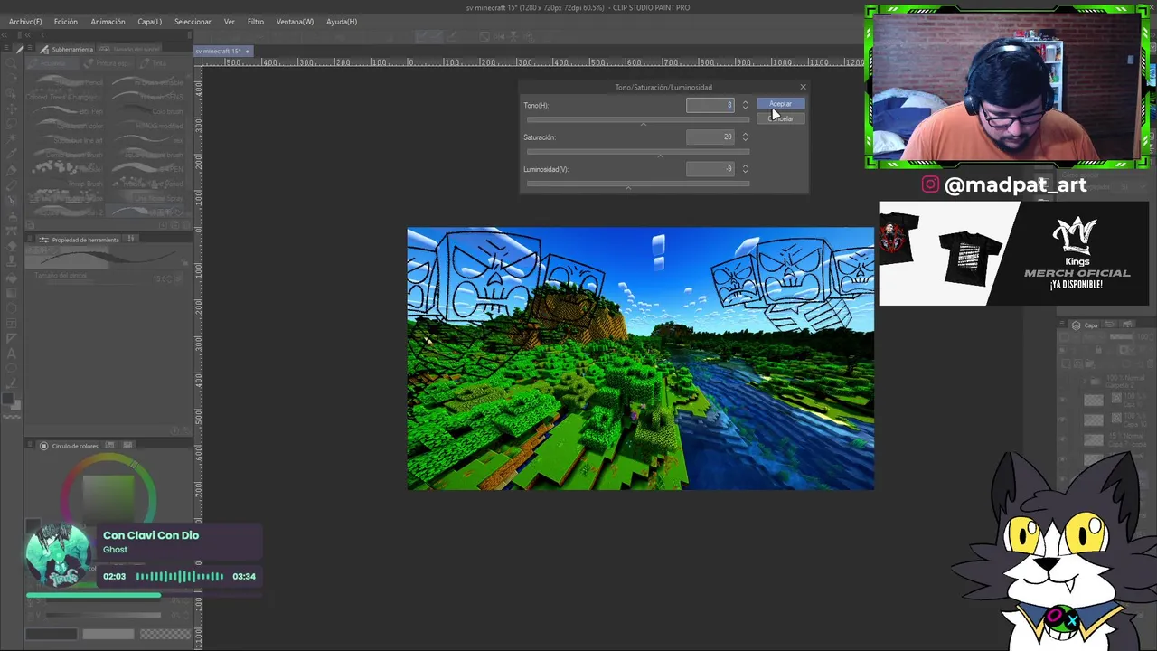
Task: Select the sv minecraft 15 document tab
Action: point(222,51)
